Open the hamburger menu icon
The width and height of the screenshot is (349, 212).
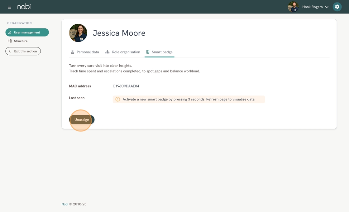(x=9, y=7)
